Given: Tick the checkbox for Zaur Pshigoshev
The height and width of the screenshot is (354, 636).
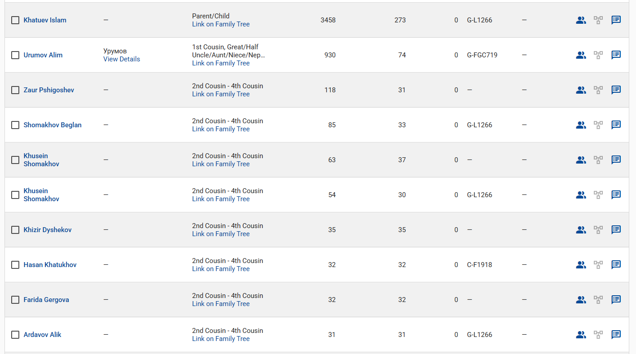Looking at the screenshot, I should coord(15,90).
